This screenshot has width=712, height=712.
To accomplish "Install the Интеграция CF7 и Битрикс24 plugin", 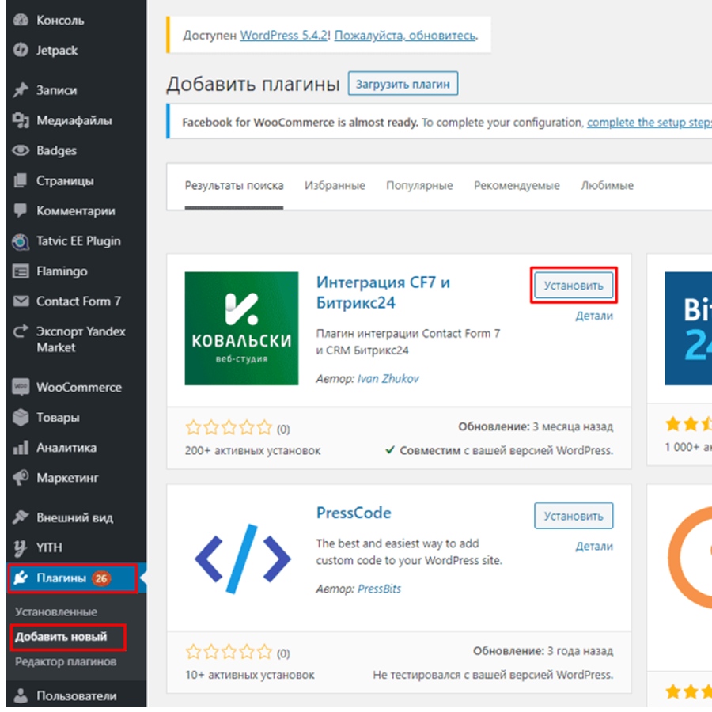I will coord(574,286).
